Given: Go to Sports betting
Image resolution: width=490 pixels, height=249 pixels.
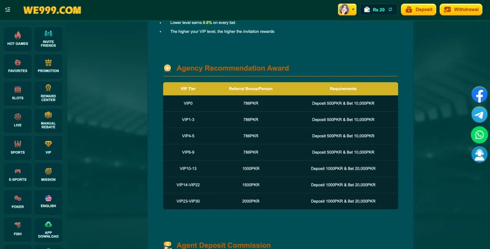Looking at the screenshot, I should click(18, 147).
